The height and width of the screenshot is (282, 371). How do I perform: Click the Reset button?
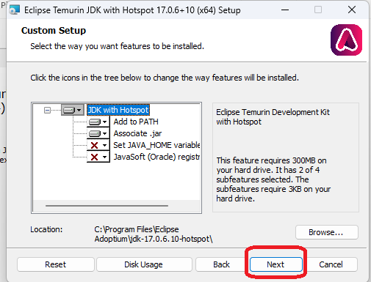point(56,264)
